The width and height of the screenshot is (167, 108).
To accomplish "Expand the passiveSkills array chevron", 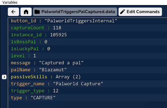I will [4, 77].
